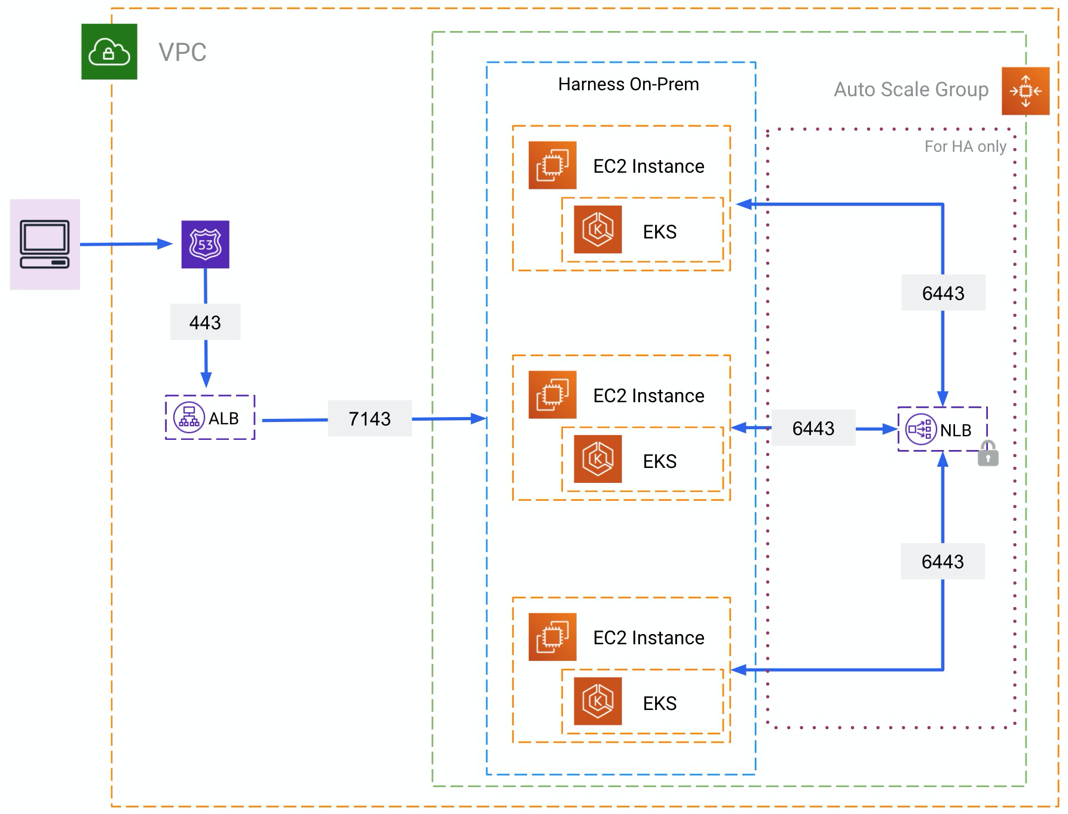
Task: Click the middle EKS Kubernetes icon
Action: 598,459
